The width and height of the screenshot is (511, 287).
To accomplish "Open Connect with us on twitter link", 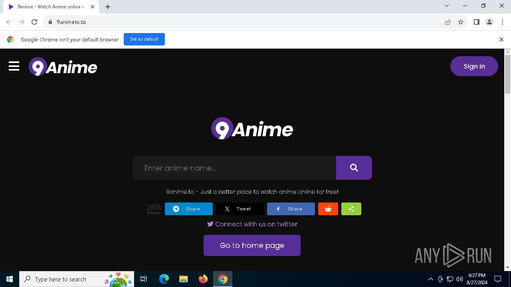I will (x=252, y=224).
